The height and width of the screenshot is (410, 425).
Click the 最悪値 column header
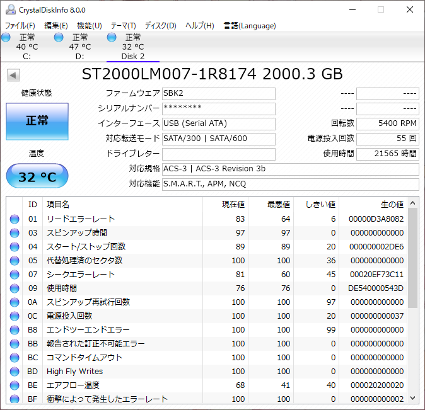coord(271,204)
